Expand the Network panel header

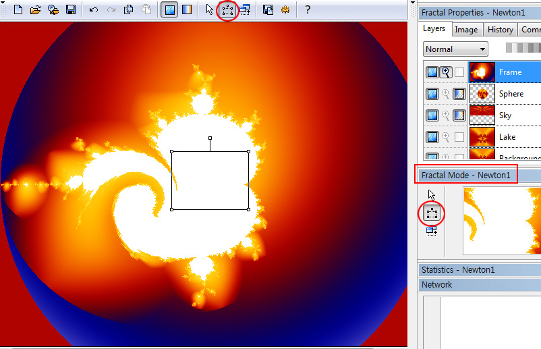[480, 285]
